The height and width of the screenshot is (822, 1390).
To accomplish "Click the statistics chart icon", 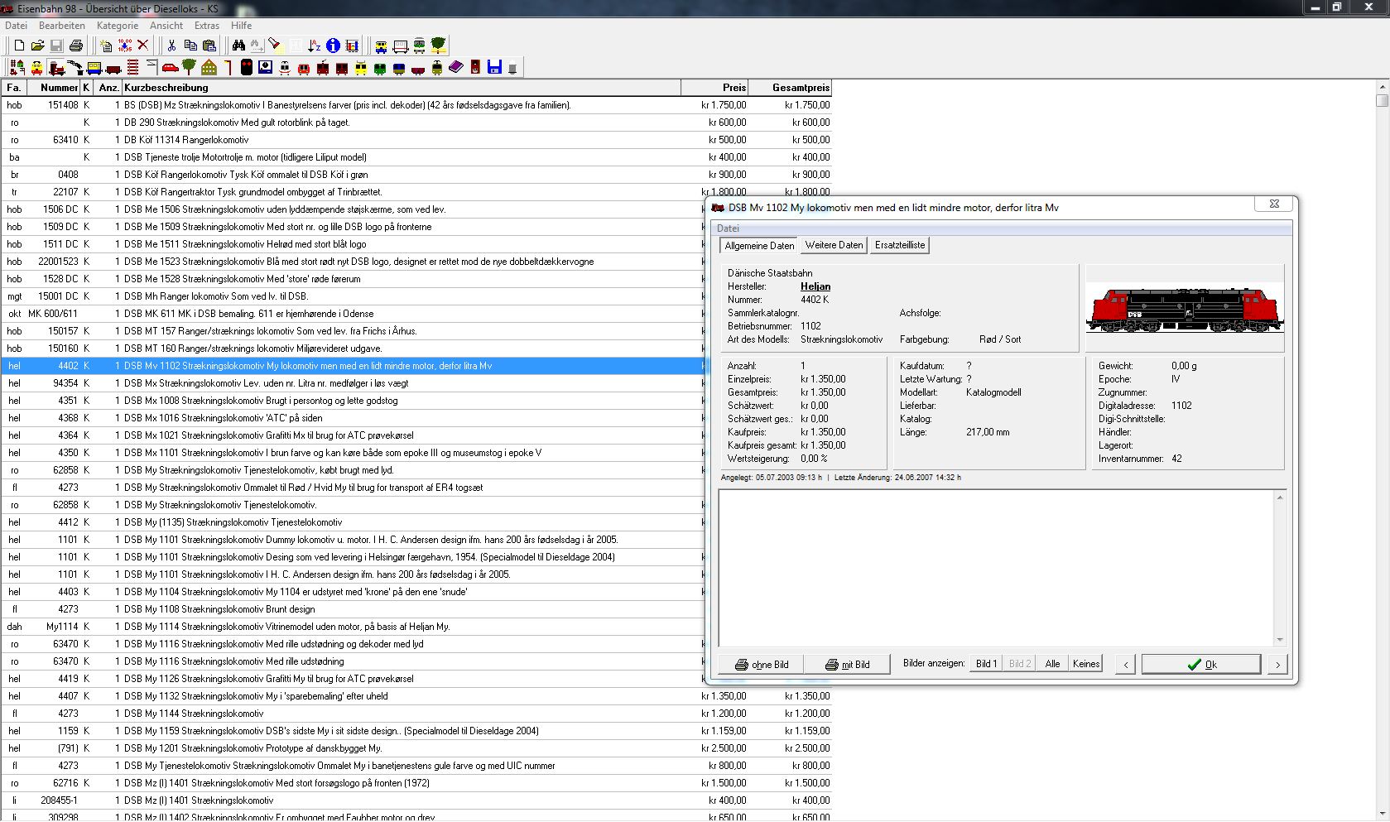I will coord(352,46).
